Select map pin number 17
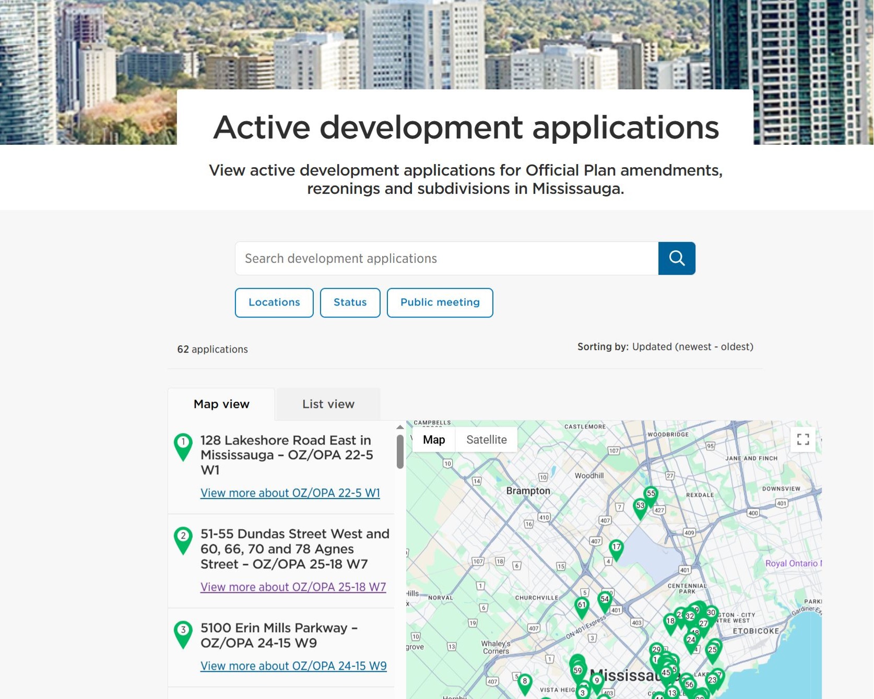This screenshot has width=874, height=699. click(616, 548)
